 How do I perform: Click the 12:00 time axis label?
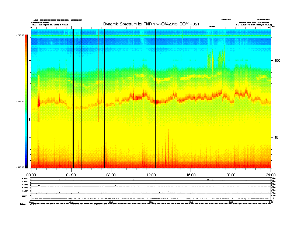tap(151, 175)
